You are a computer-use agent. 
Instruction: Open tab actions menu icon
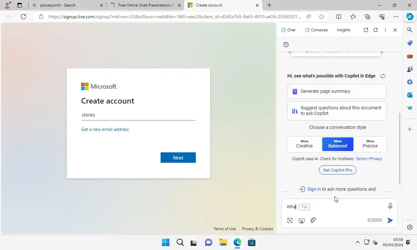[20, 5]
